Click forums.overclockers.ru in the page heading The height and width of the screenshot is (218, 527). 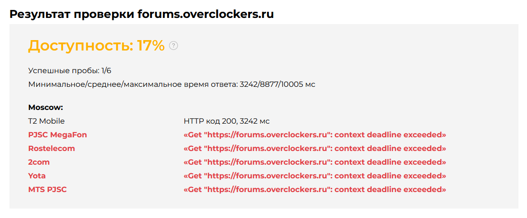pyautogui.click(x=205, y=14)
